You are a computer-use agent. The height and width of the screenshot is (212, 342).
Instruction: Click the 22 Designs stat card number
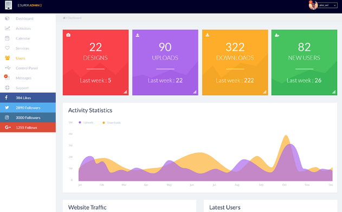pos(95,47)
